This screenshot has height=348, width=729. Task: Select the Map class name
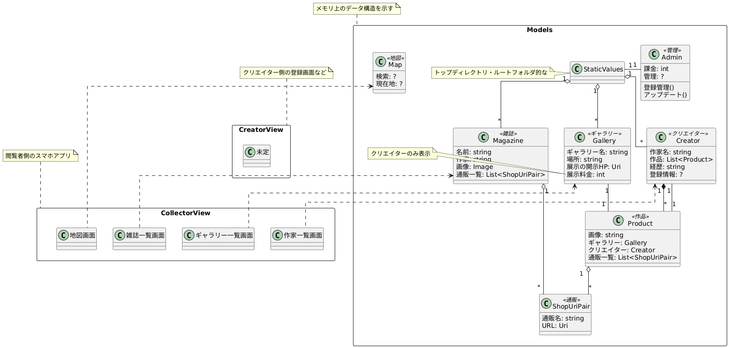395,65
